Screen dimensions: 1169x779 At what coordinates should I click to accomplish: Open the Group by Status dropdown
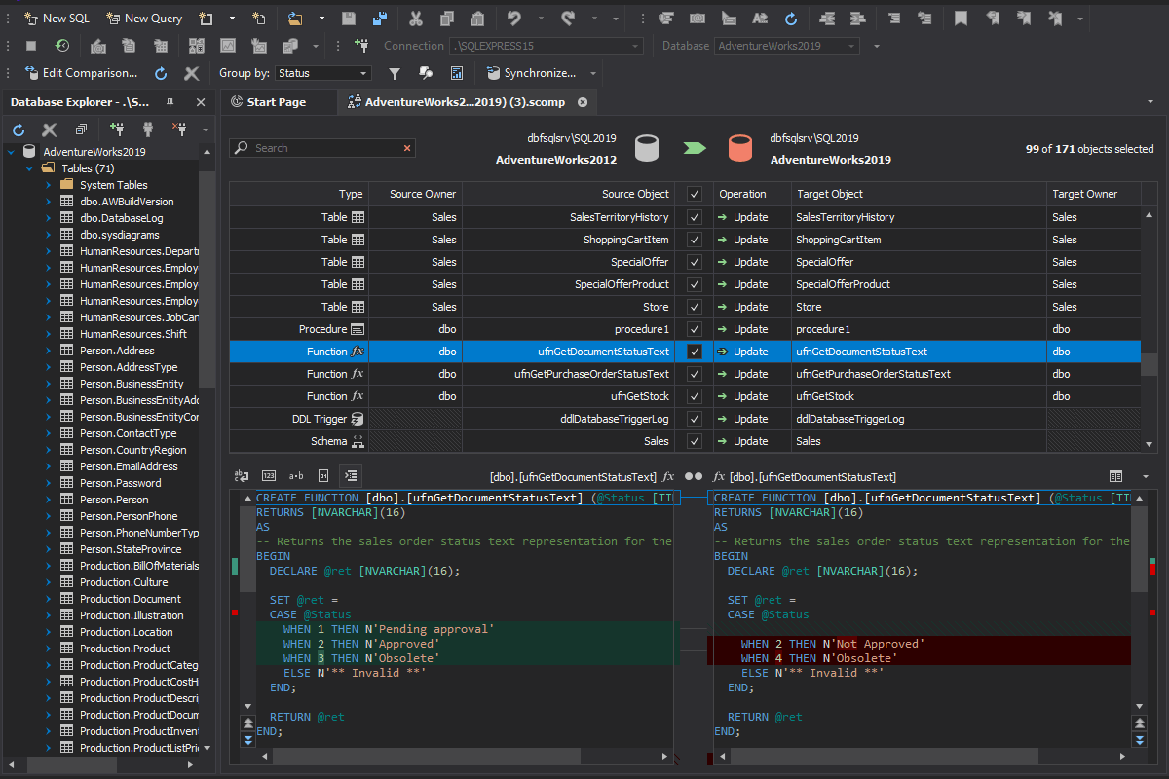click(323, 72)
